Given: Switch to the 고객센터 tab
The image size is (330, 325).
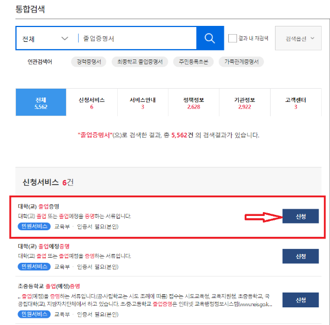Looking at the screenshot, I should click(296, 102).
